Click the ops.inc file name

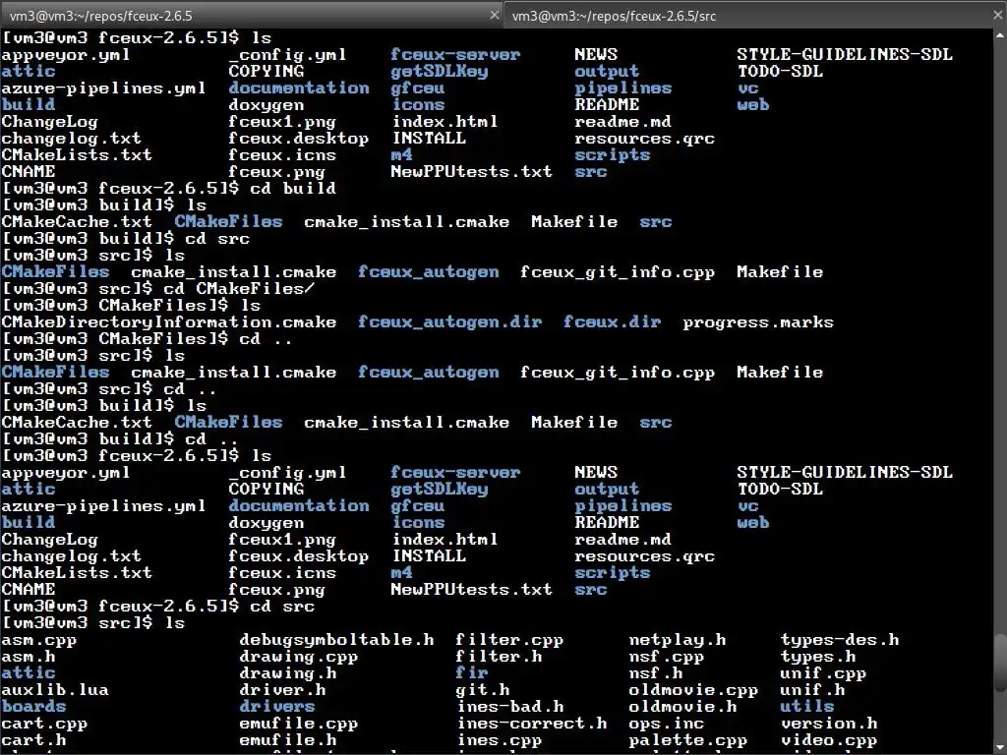pyautogui.click(x=667, y=724)
